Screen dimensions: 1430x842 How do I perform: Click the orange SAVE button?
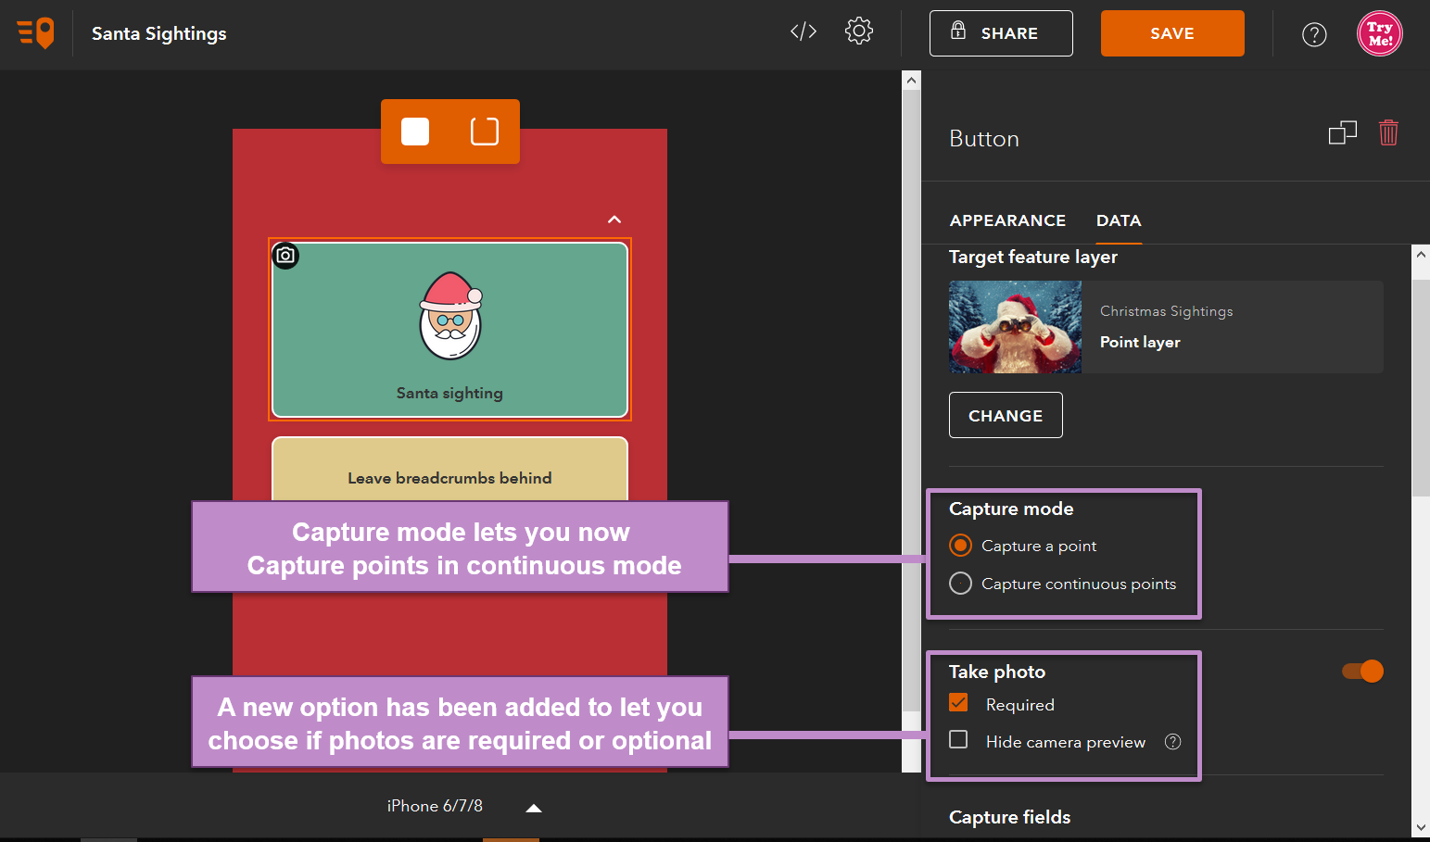(x=1172, y=33)
